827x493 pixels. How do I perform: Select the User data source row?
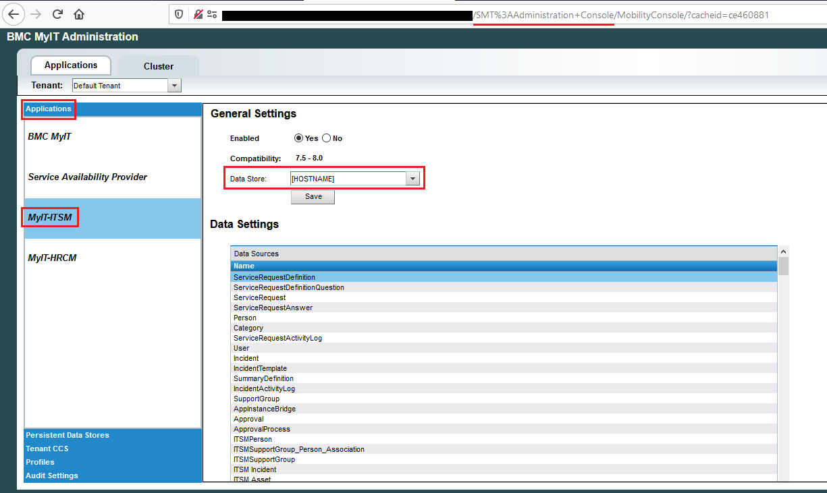pyautogui.click(x=504, y=348)
